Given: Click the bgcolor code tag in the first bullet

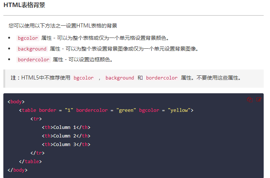Looking at the screenshot, I should tap(28, 38).
